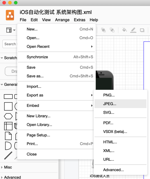Export as VSDX (beta)...
The image size is (150, 179).
point(120,131)
